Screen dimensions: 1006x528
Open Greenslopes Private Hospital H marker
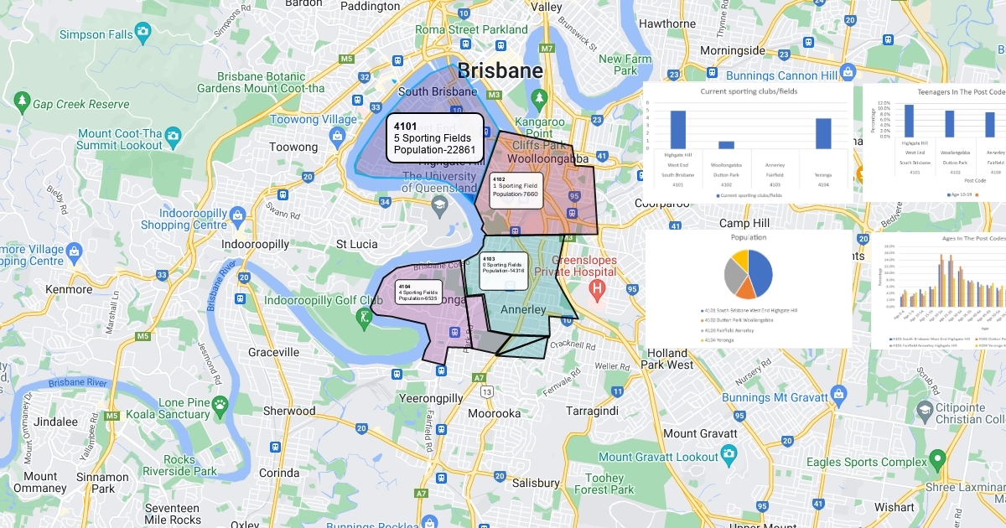598,290
